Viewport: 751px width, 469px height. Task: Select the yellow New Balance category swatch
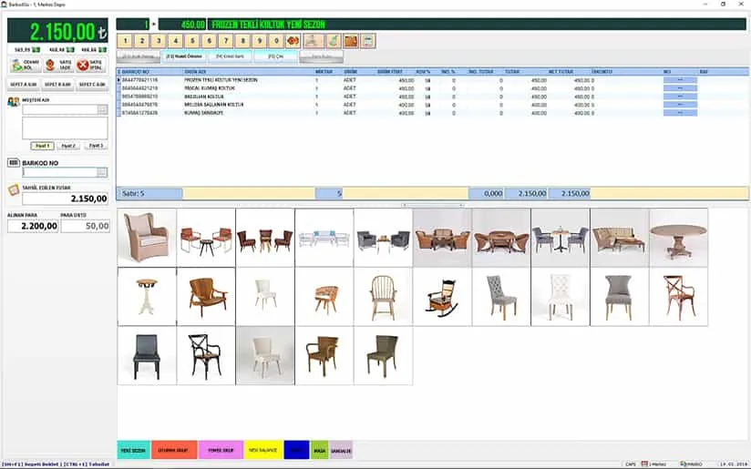(262, 450)
